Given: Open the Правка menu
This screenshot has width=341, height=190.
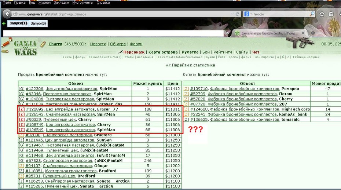Looking at the screenshot, I should pos(19,3).
